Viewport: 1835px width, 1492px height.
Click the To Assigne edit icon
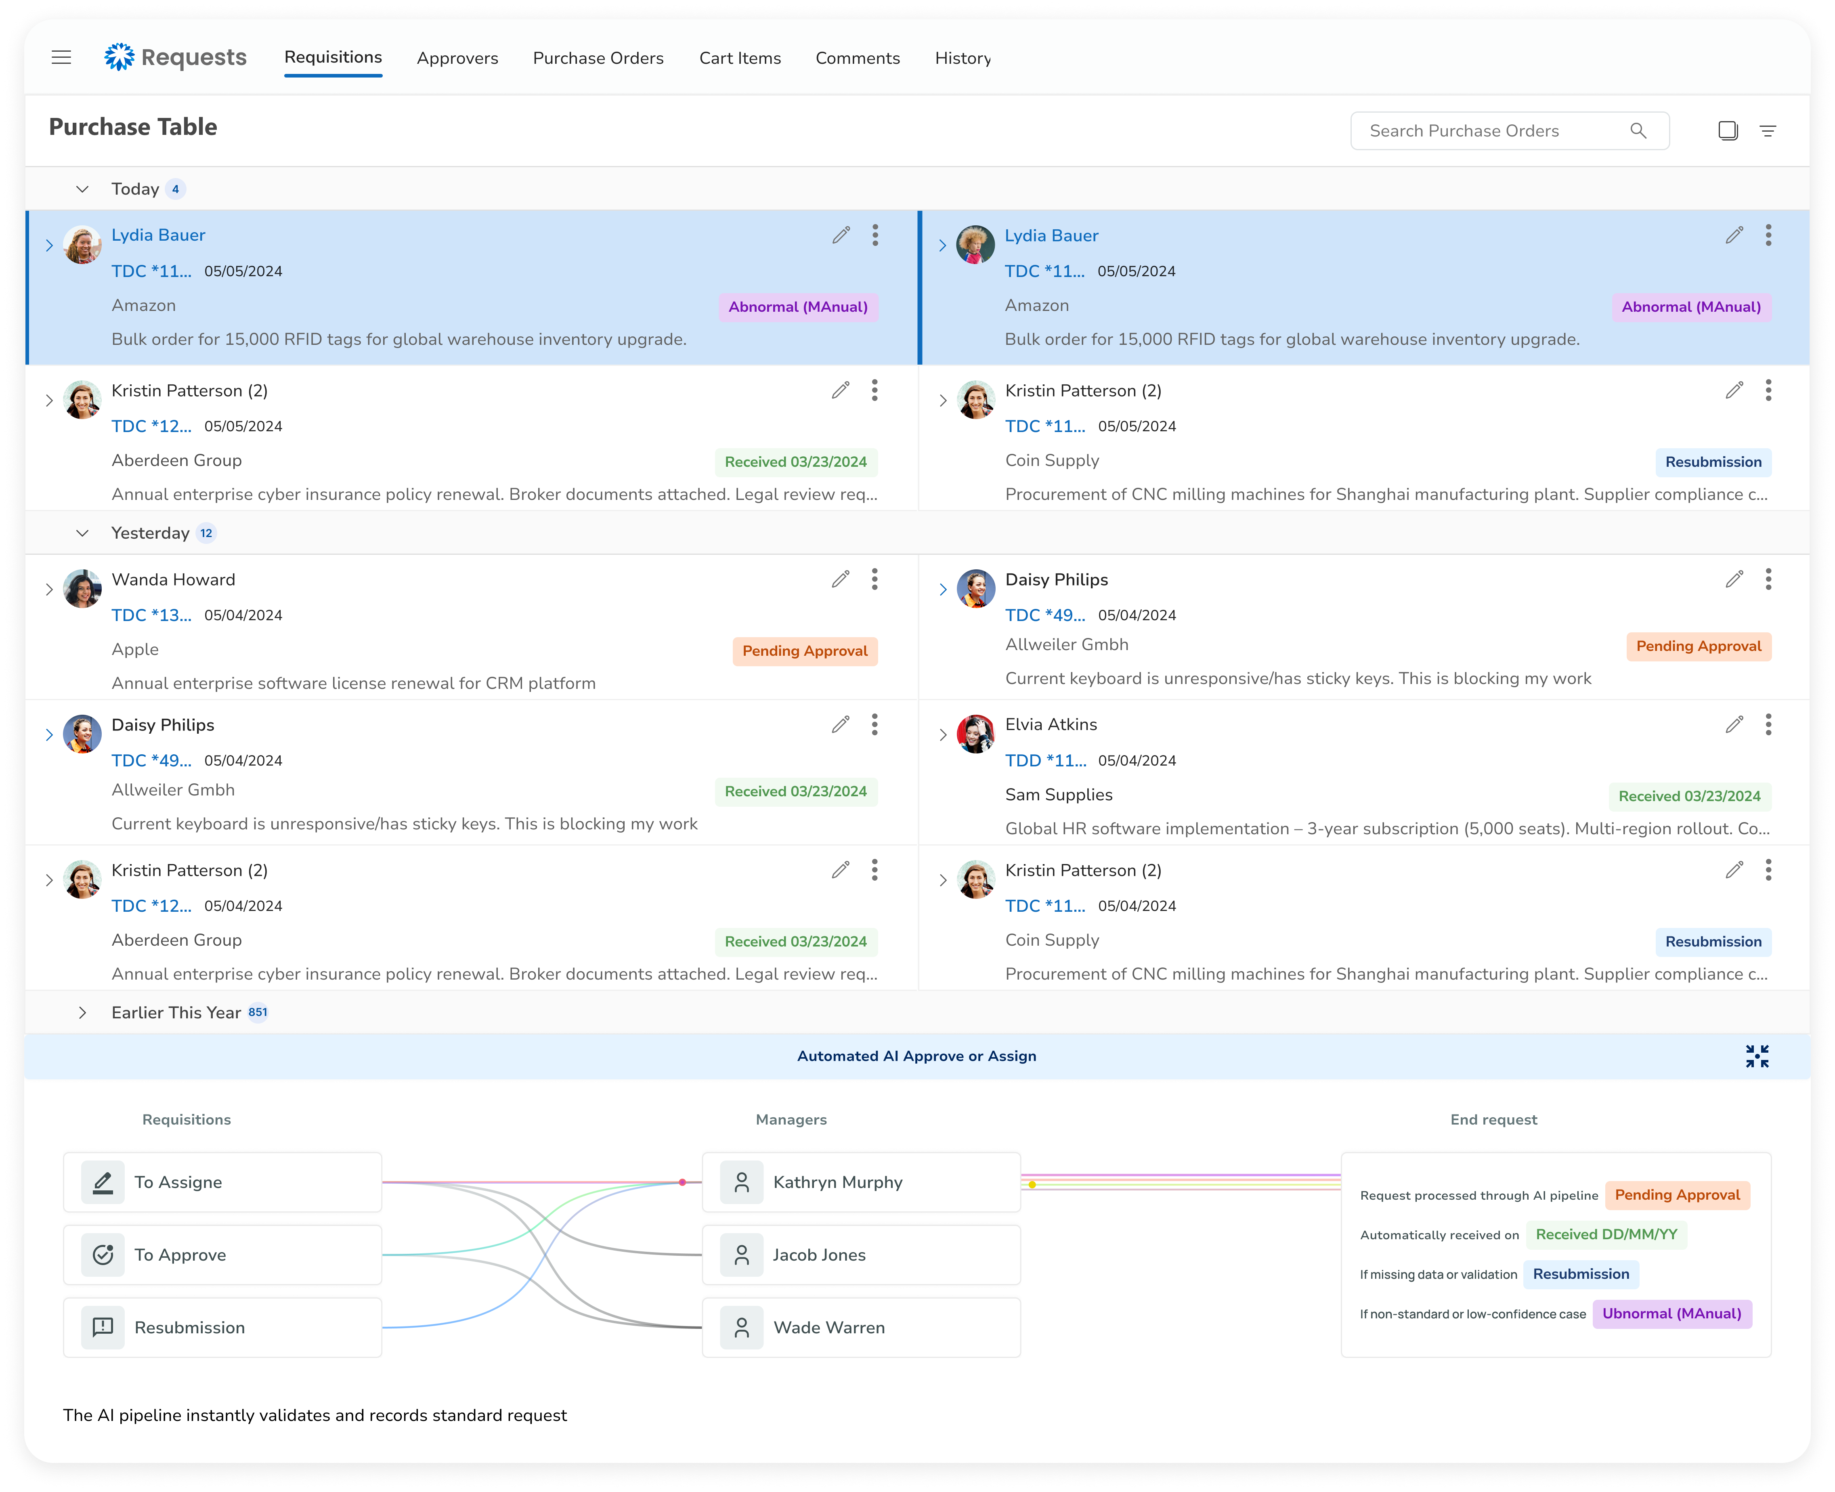click(x=103, y=1182)
